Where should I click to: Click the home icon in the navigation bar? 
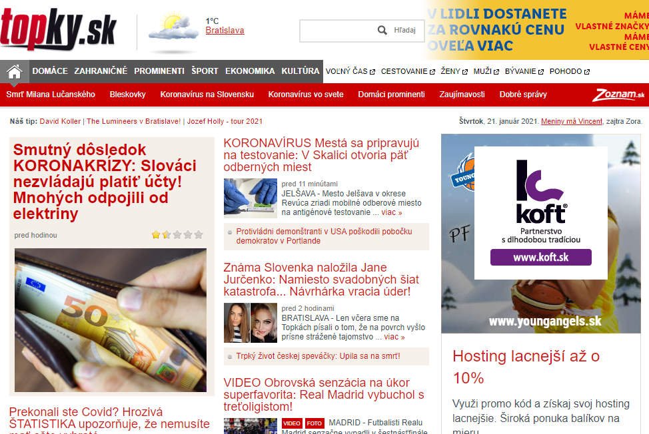[15, 71]
